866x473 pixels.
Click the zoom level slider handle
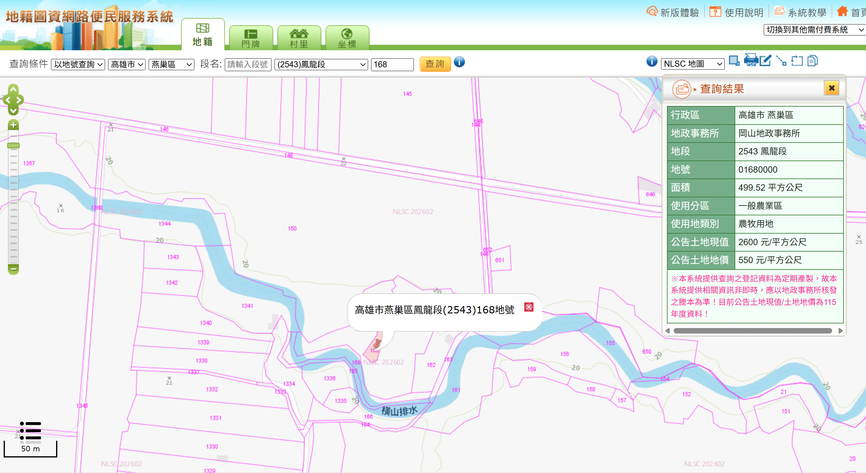click(13, 146)
